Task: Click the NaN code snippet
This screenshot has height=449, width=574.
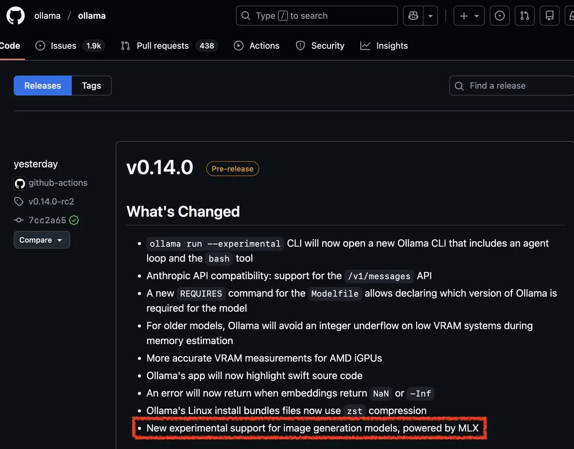Action: [381, 393]
